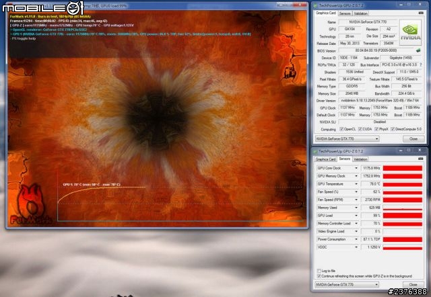Click the power reading 87.1 % TDP
This screenshot has height=297, width=431.
[371, 239]
